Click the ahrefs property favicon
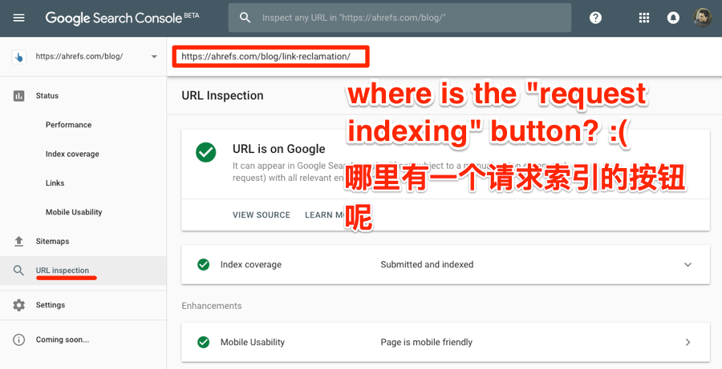This screenshot has width=722, height=369. (19, 57)
